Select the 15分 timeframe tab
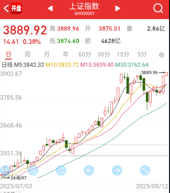 (123, 54)
